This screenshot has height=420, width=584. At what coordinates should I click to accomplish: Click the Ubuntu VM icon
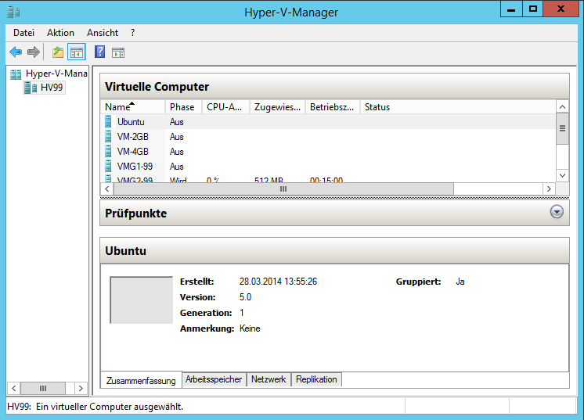108,122
